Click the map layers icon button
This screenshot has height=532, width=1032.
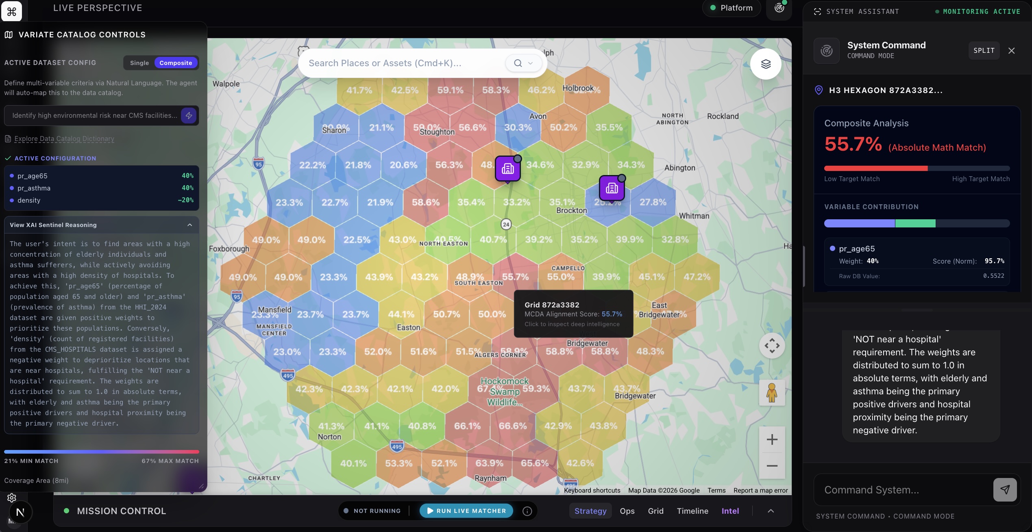[766, 64]
